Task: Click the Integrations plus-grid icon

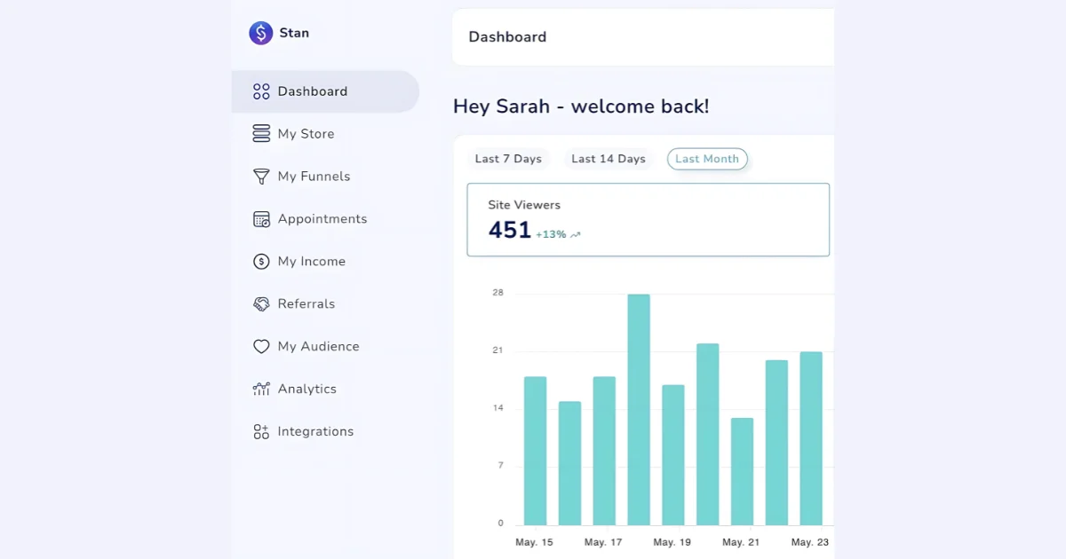Action: 261,431
